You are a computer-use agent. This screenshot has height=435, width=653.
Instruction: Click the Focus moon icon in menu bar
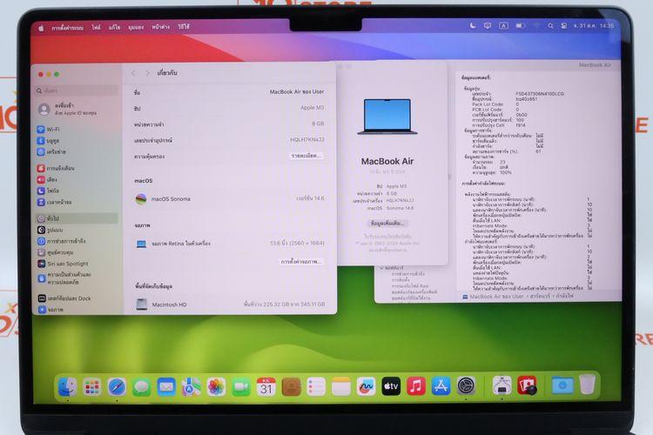[473, 25]
